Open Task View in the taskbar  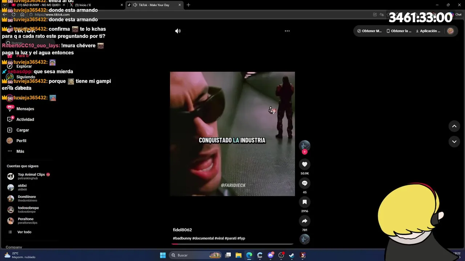click(x=228, y=255)
